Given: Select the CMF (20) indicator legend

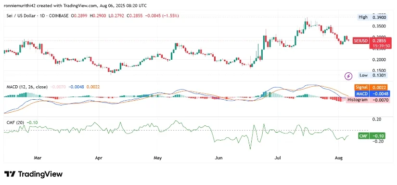Looking at the screenshot, I should click(x=15, y=122).
